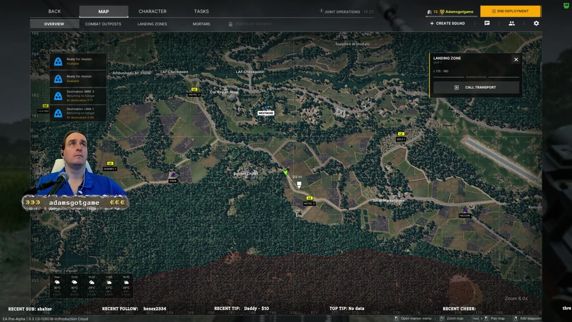Click the Car Repair Shop label
Image resolution: width=572 pixels, height=322 pixels.
(x=224, y=92)
